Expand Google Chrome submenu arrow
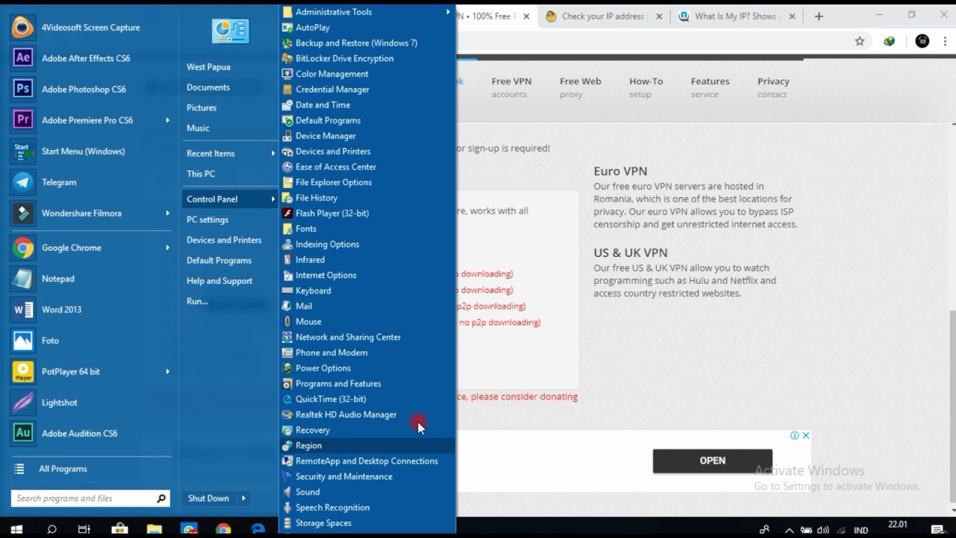956x538 pixels. click(x=167, y=247)
